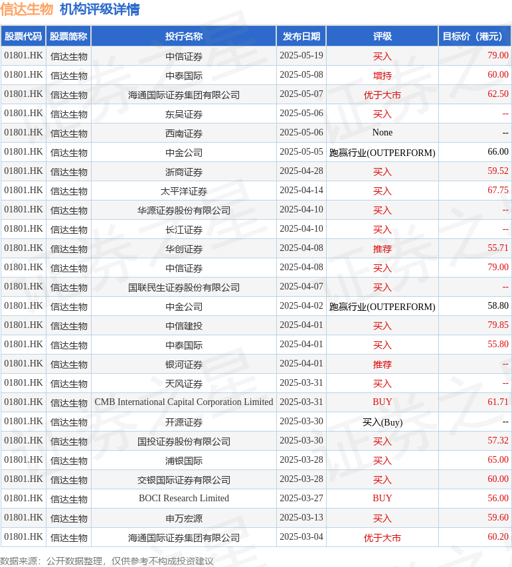
Task: Click the 数据来源 footer disclaimer text
Action: click(107, 561)
